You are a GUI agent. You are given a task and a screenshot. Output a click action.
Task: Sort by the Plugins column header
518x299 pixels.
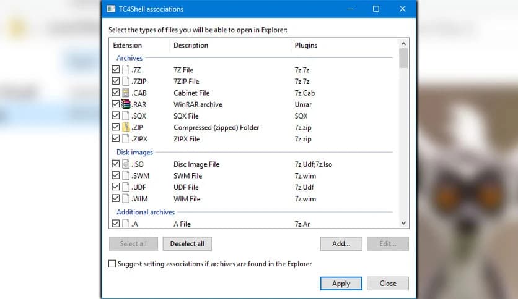(305, 45)
